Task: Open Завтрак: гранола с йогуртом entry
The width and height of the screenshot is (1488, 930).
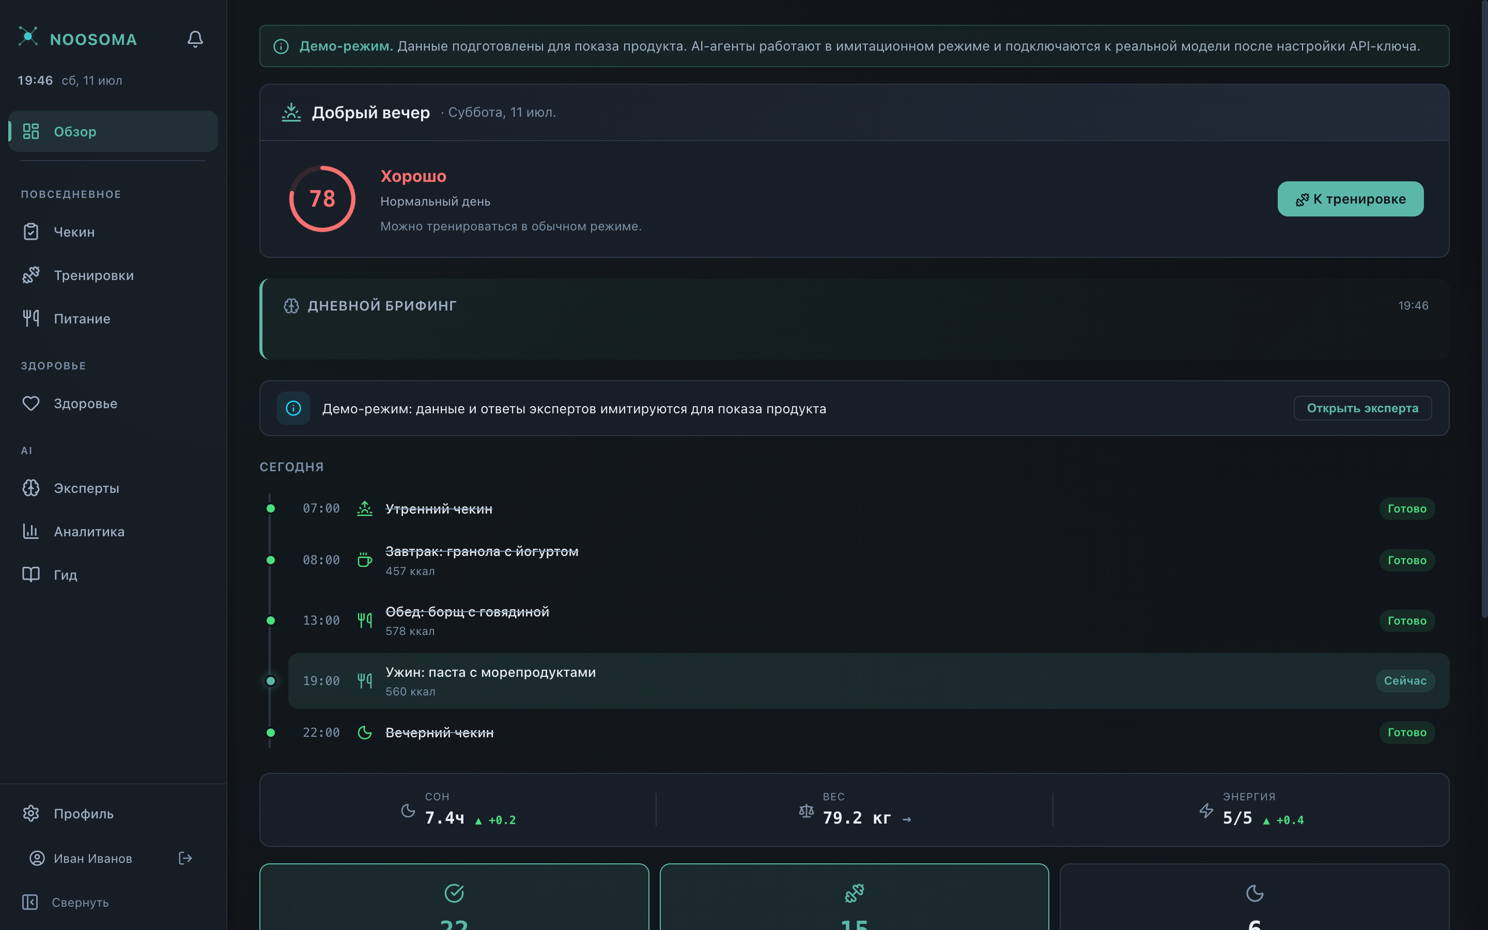Action: point(868,561)
